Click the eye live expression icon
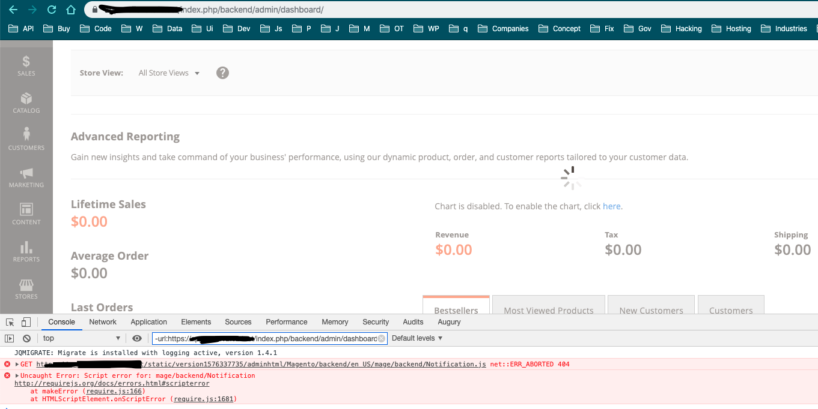This screenshot has width=818, height=409. [137, 338]
